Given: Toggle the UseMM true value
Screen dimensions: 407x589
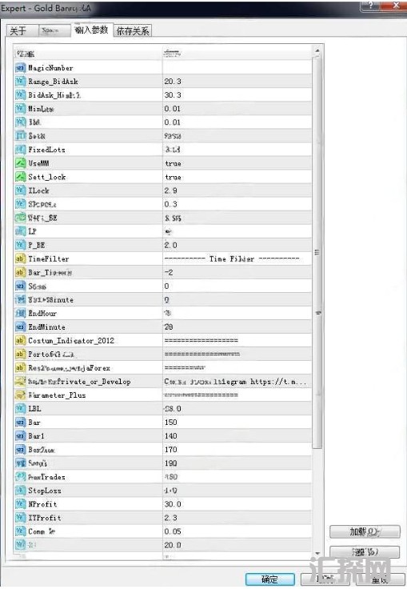Looking at the screenshot, I should [x=237, y=163].
